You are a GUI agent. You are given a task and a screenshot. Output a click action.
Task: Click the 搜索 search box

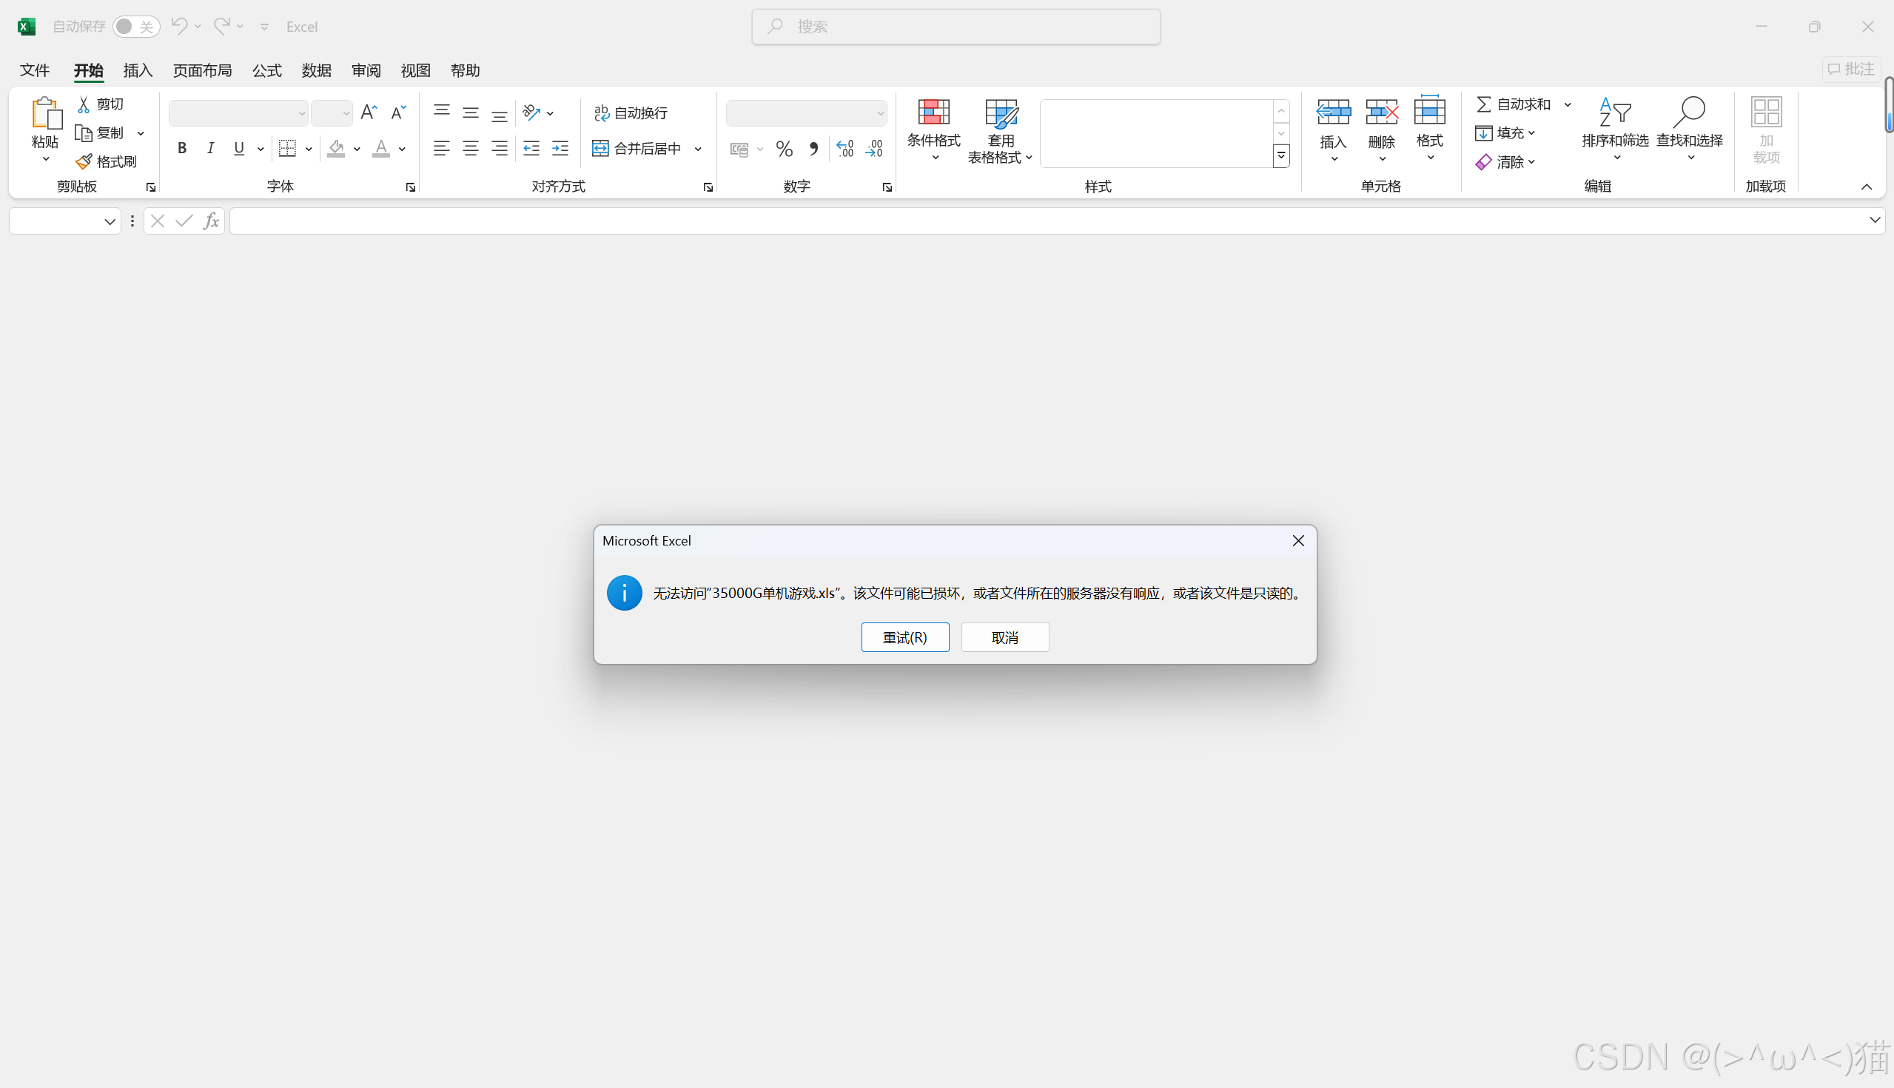(956, 27)
